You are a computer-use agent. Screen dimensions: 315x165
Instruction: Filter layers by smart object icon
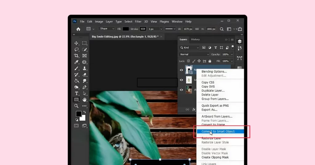click(x=227, y=48)
